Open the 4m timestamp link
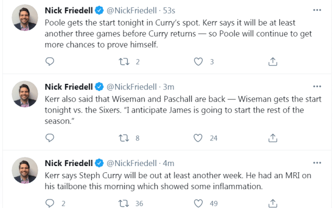Image resolution: width=336 pixels, height=208 pixels. tap(168, 163)
